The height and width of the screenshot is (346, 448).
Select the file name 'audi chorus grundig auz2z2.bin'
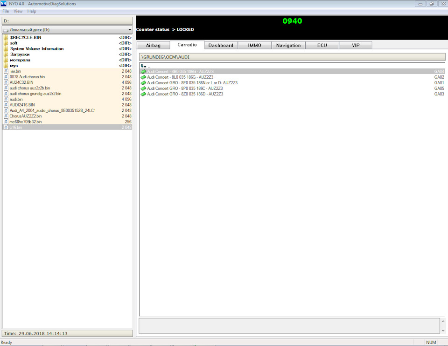pos(35,94)
